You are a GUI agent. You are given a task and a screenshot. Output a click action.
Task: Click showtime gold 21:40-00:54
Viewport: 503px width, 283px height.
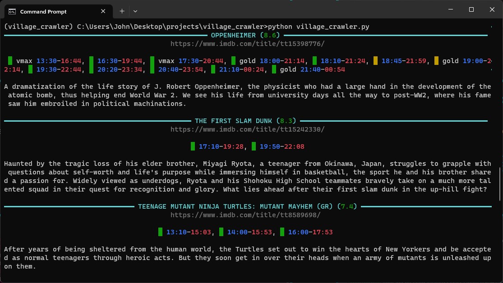pos(313,69)
